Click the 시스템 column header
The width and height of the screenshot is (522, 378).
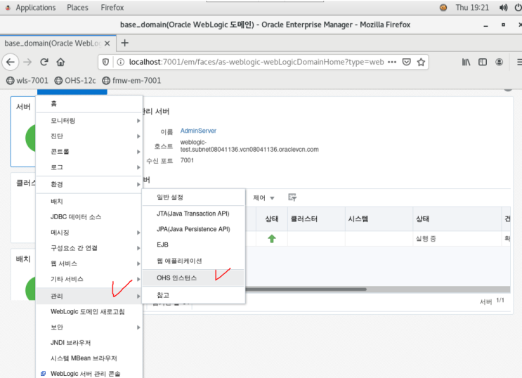point(379,219)
